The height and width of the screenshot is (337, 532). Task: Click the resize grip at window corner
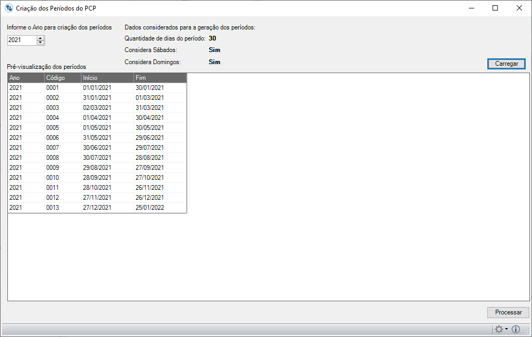[527, 332]
